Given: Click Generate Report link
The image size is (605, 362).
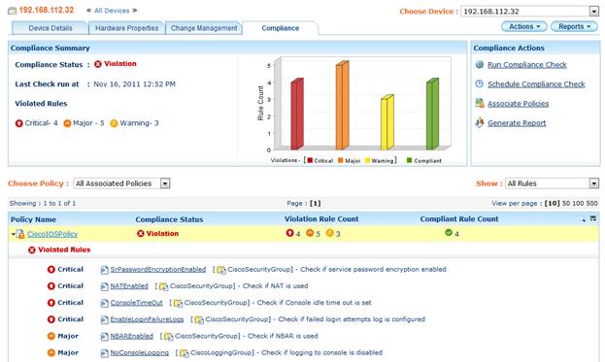Looking at the screenshot, I should click(517, 123).
